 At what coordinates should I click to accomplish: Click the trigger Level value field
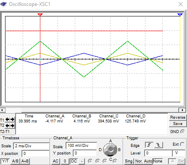(x=158, y=153)
